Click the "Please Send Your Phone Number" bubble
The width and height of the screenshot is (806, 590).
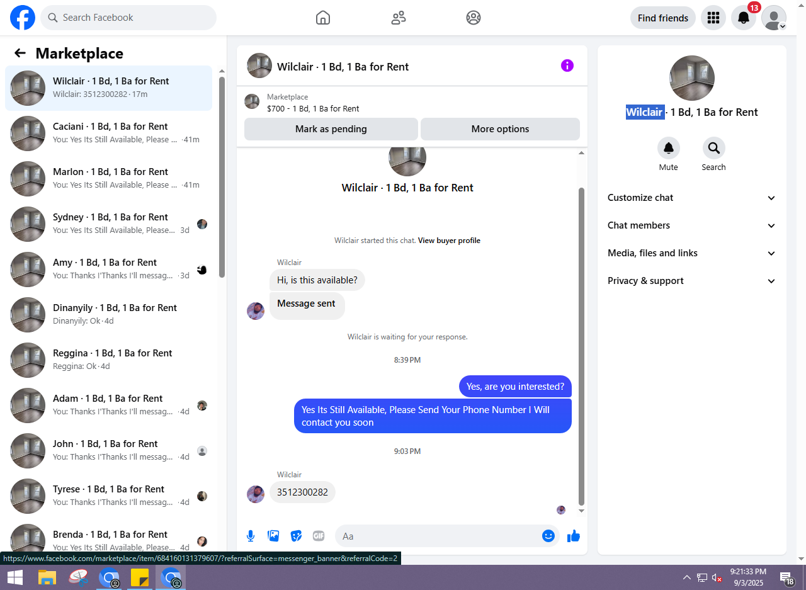click(433, 416)
